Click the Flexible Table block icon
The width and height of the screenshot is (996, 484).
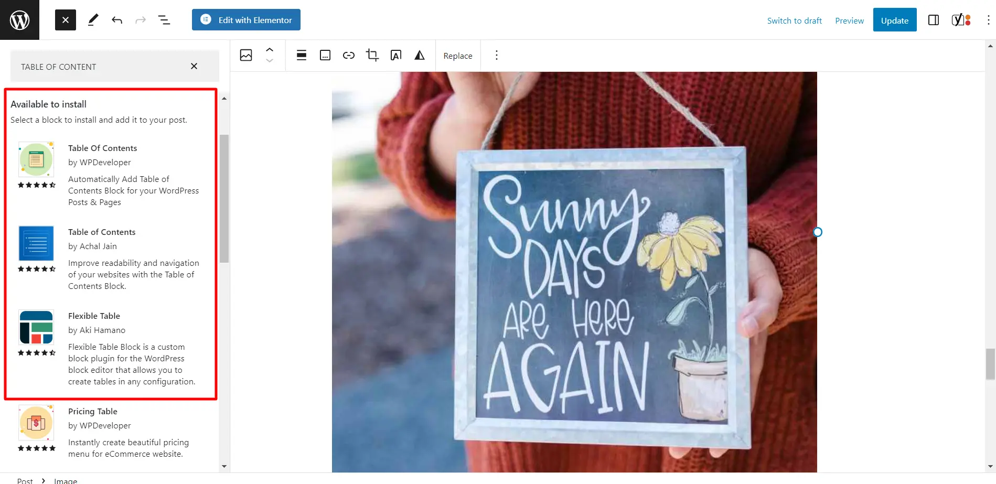[36, 327]
